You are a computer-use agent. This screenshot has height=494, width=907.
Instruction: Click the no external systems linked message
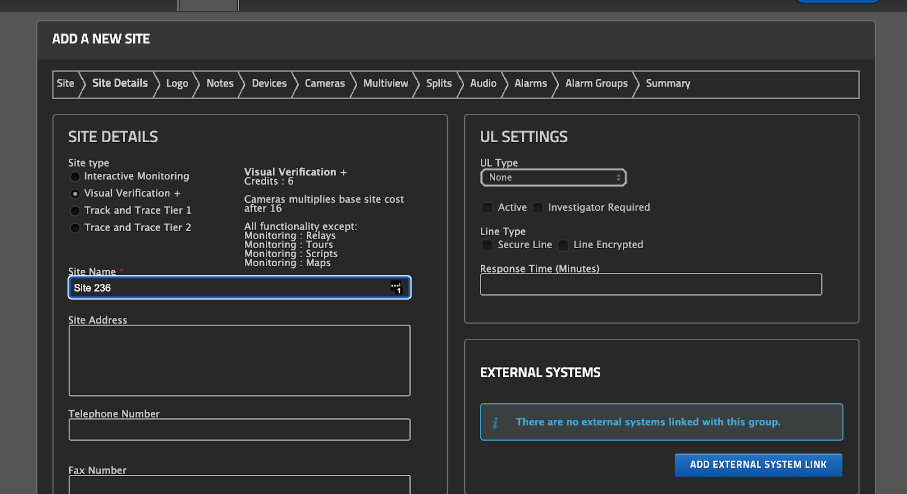click(648, 422)
